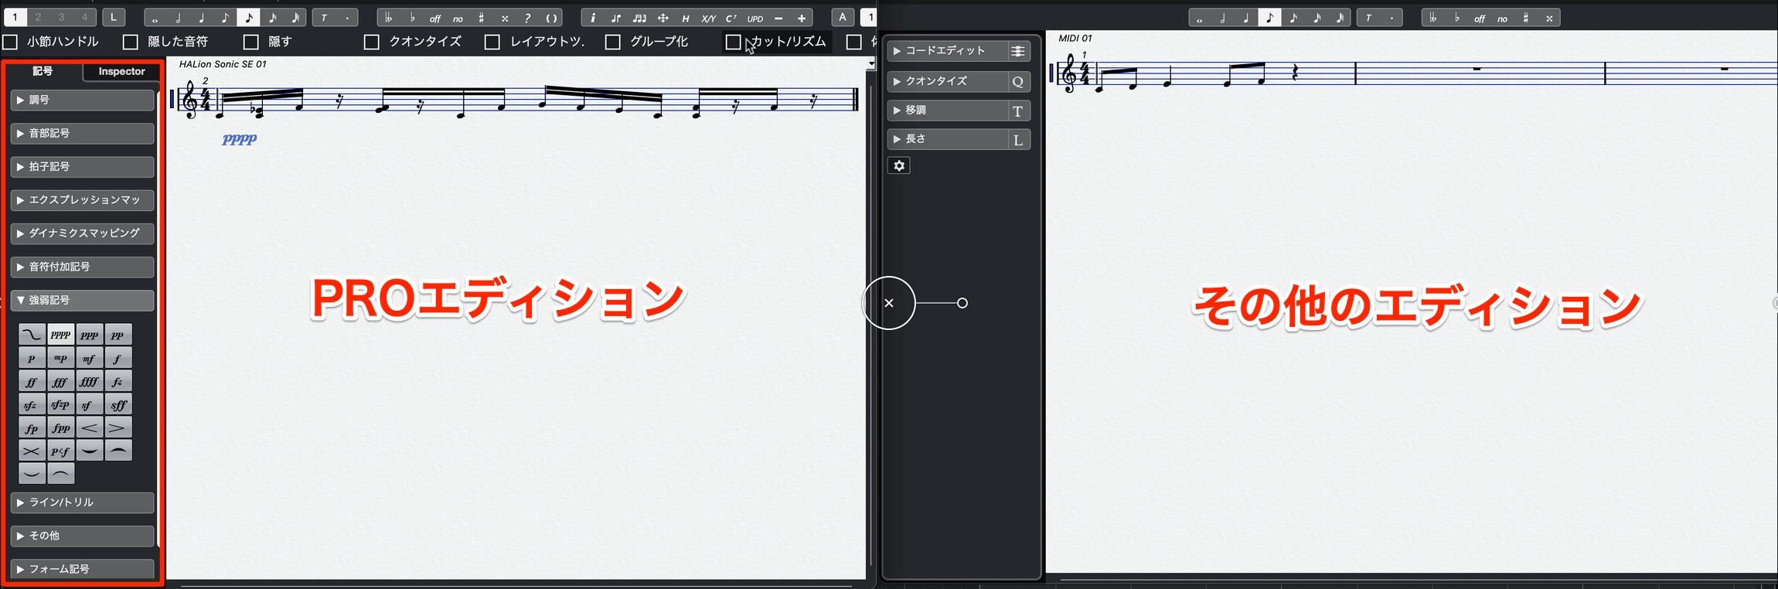Viewport: 1778px width, 589px height.
Task: Click the make chord symbols C7 icon
Action: [731, 18]
